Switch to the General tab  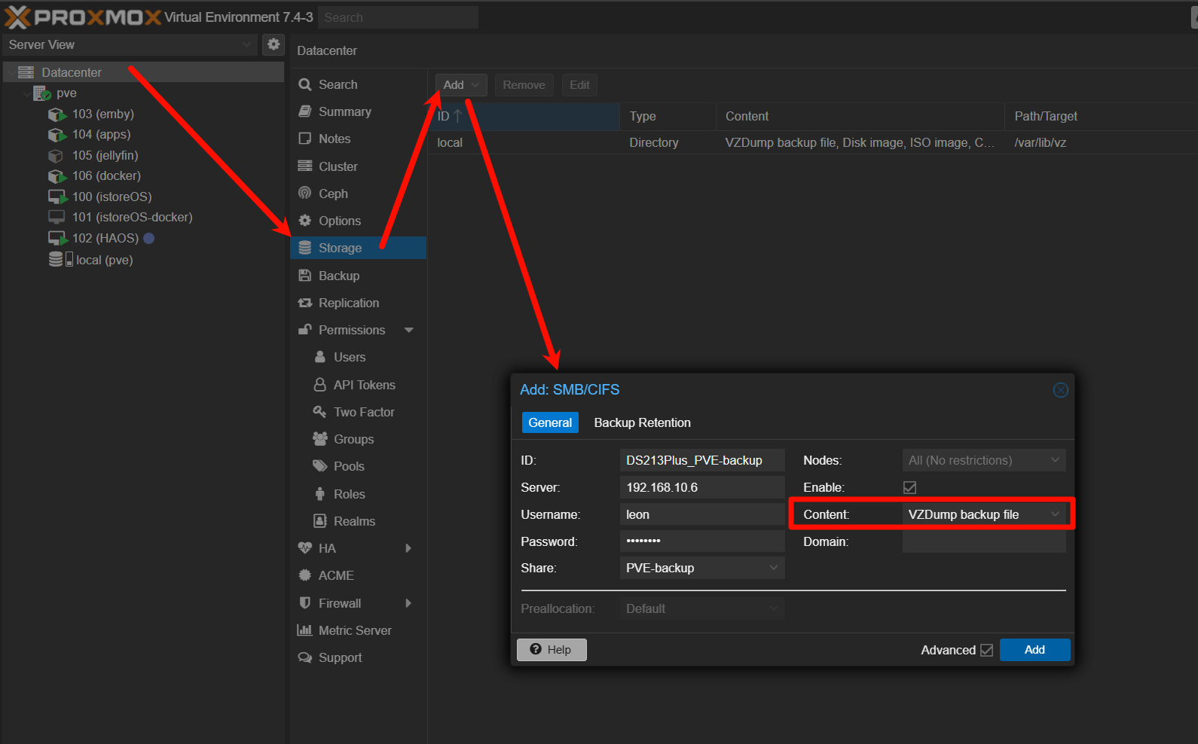[x=550, y=422]
